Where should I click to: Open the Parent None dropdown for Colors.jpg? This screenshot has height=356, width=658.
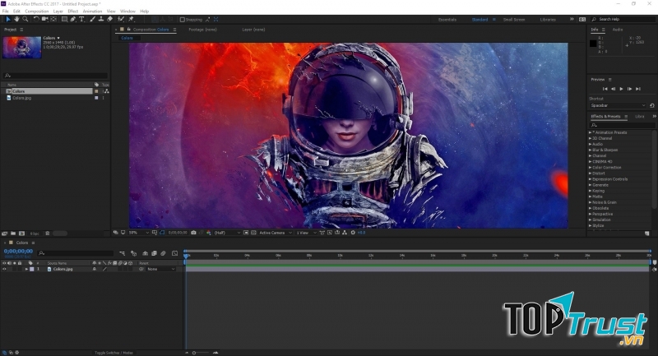point(160,269)
